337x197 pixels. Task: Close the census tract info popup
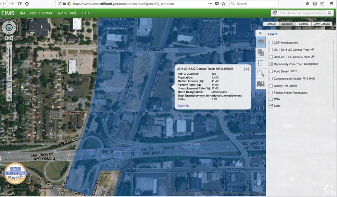[x=246, y=69]
